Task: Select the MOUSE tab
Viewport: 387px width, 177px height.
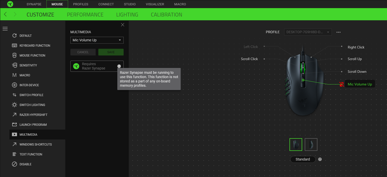Action: coord(57,4)
